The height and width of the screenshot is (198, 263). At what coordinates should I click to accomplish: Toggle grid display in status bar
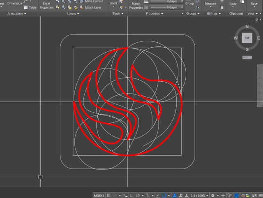[109, 195]
